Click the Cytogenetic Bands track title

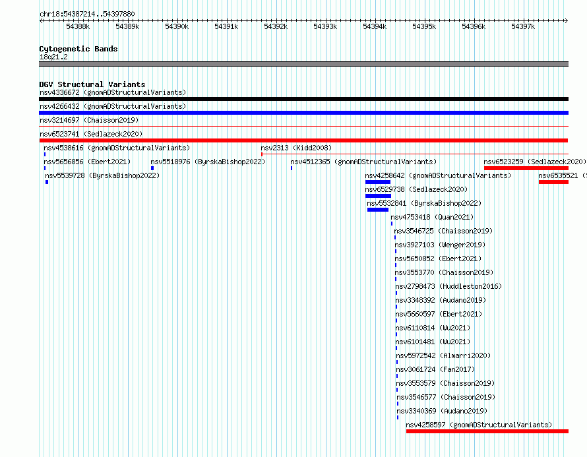(x=78, y=49)
